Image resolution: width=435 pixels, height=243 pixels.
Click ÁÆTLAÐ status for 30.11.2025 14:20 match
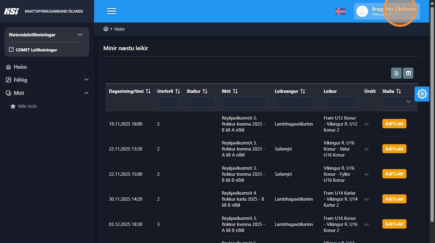[x=394, y=199]
